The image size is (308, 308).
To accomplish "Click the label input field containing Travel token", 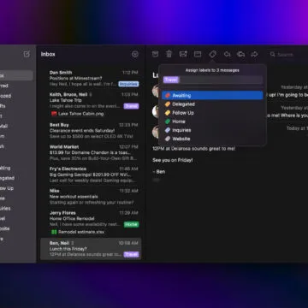I will 212,80.
